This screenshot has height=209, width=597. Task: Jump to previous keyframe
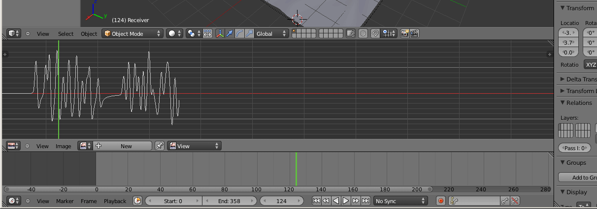coord(326,201)
